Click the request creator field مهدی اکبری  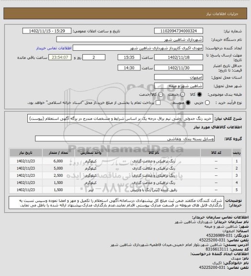tap(138, 48)
